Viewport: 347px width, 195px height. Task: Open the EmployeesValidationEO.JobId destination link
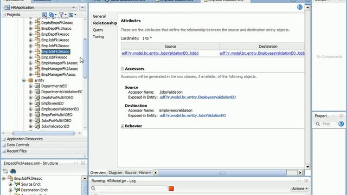262,53
